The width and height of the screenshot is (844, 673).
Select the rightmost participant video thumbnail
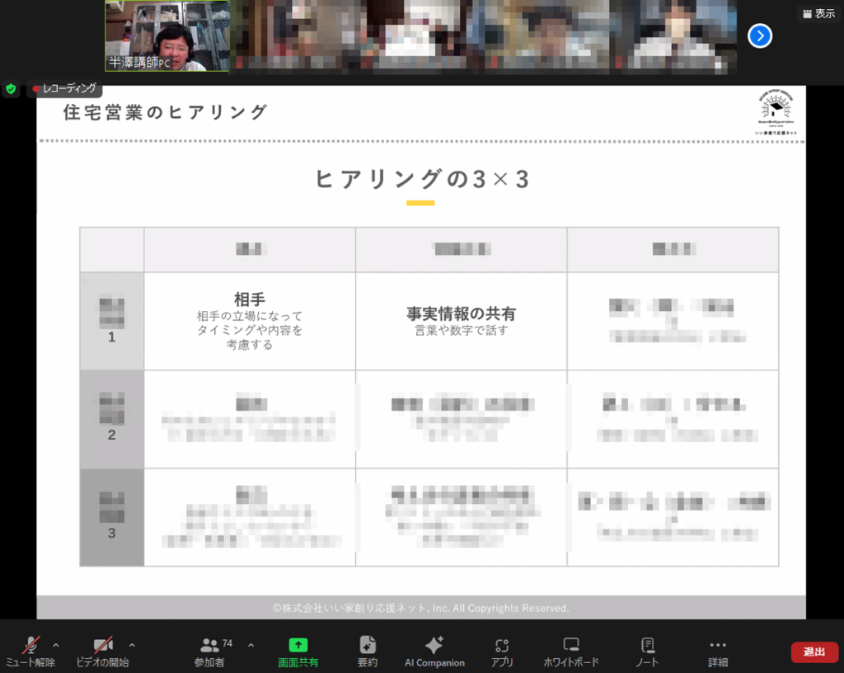(x=678, y=36)
